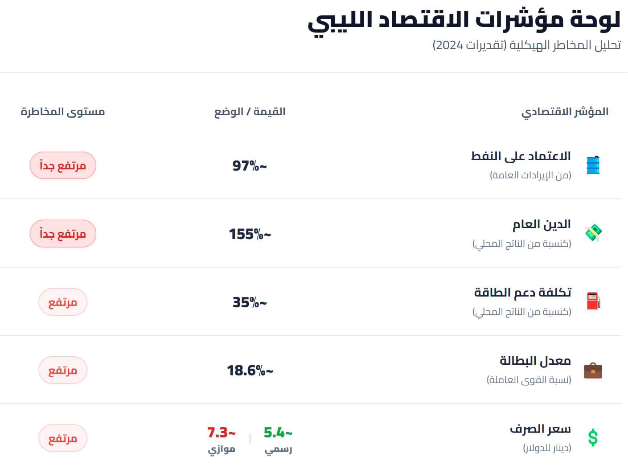Select the 18.6% unemployment rate value
The width and height of the screenshot is (628, 474).
(250, 371)
